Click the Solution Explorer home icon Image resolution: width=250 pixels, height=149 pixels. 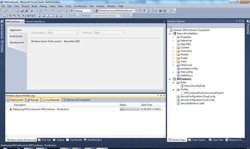pyautogui.click(x=170, y=25)
